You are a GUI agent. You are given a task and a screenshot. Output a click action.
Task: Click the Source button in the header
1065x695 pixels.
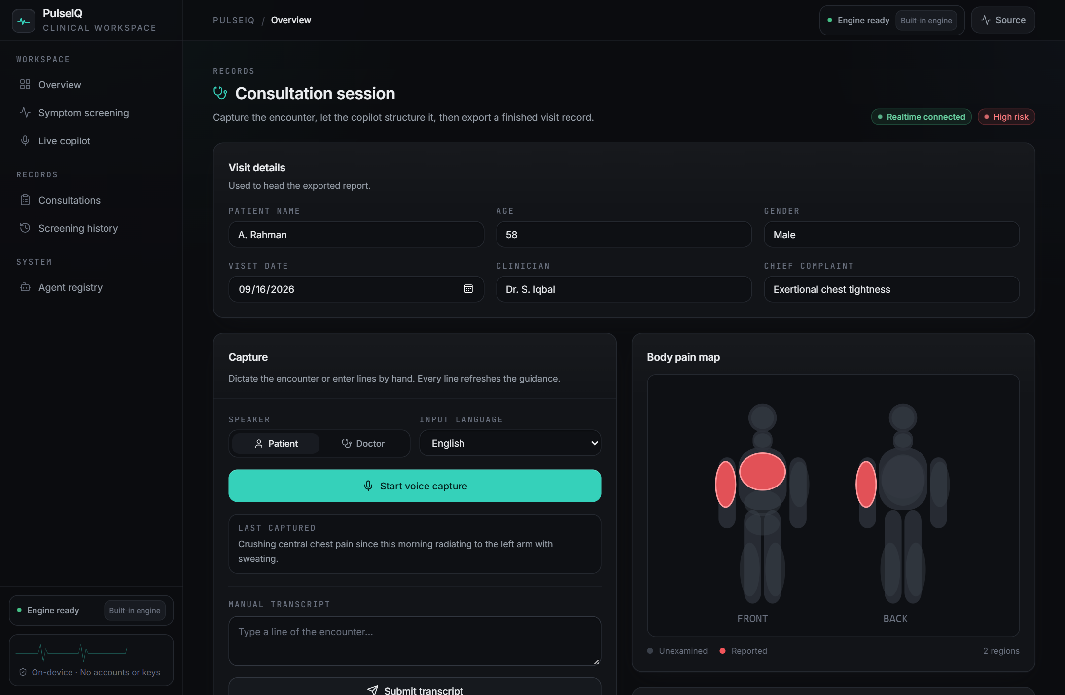click(x=1003, y=20)
